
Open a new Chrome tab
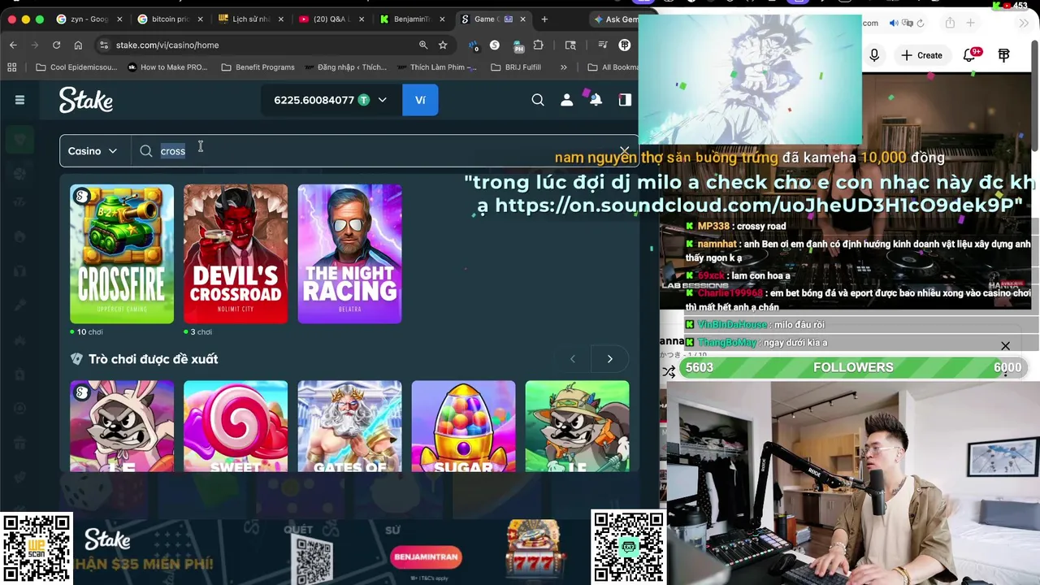pyautogui.click(x=544, y=19)
